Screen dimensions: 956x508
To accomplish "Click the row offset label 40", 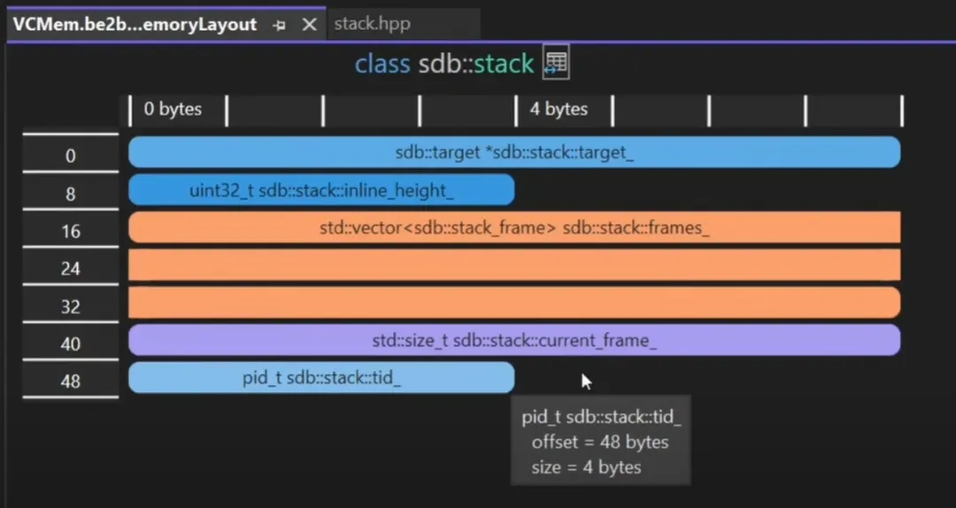I will (71, 344).
